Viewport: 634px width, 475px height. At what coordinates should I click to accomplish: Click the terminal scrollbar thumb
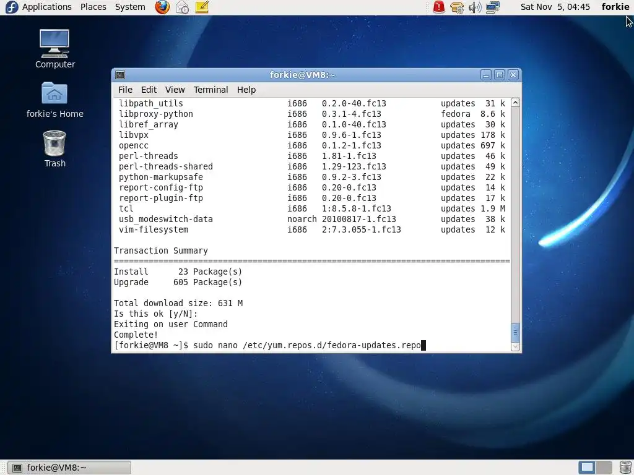coord(515,332)
